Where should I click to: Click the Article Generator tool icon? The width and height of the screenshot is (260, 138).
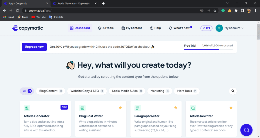click(x=27, y=108)
